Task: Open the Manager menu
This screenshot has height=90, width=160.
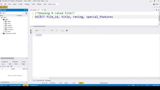Action: click(27, 4)
